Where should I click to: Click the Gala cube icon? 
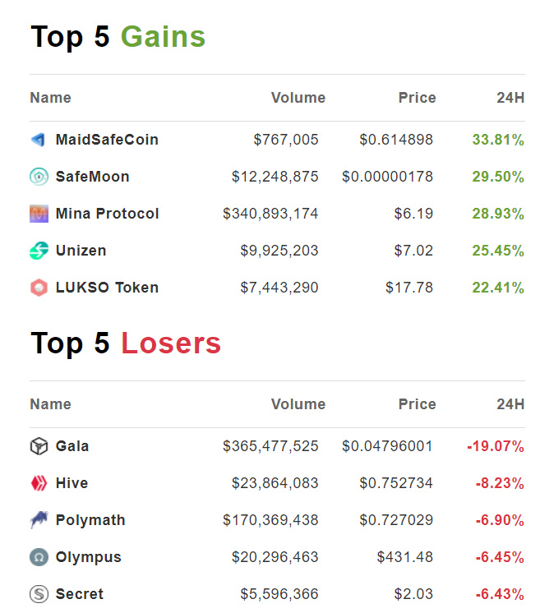[x=39, y=446]
